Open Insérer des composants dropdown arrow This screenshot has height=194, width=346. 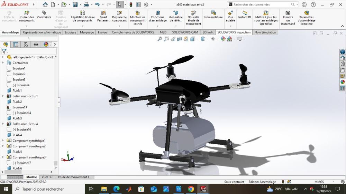click(x=27, y=26)
